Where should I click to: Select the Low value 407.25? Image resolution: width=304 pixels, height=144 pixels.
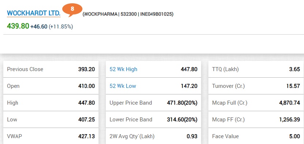tap(86, 120)
